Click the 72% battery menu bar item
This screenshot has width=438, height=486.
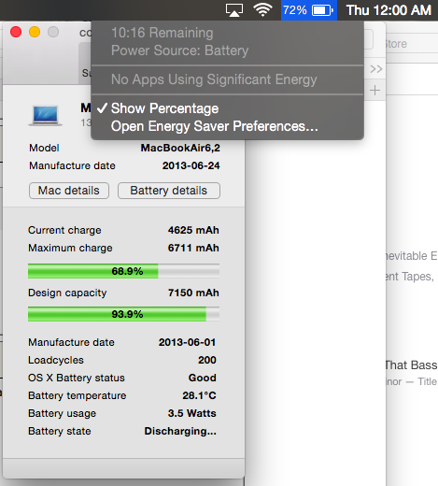pos(309,10)
